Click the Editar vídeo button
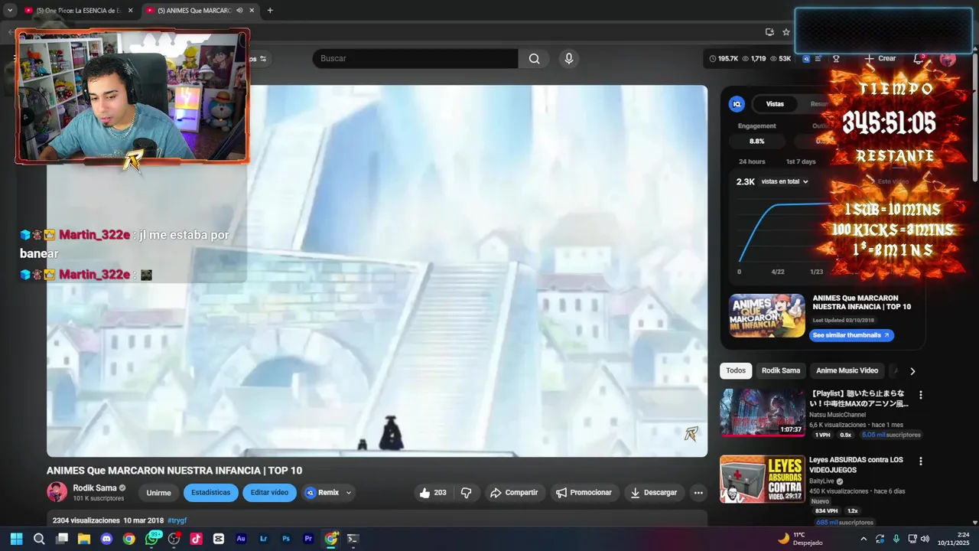This screenshot has height=551, width=979. click(x=269, y=493)
